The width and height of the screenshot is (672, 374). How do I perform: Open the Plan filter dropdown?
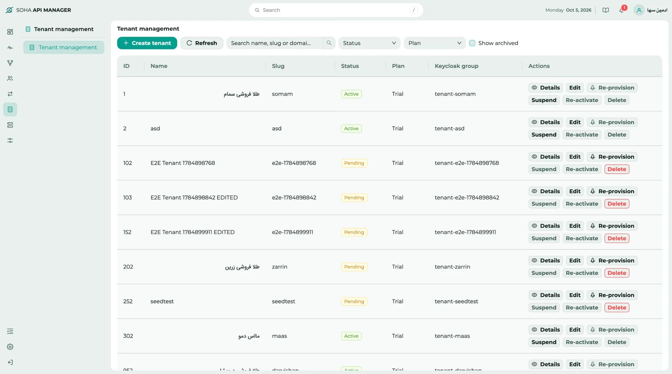434,43
